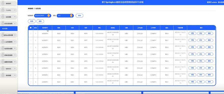
Task: Expand the 系统管理 chevron arrow
Action: pos(15,76)
